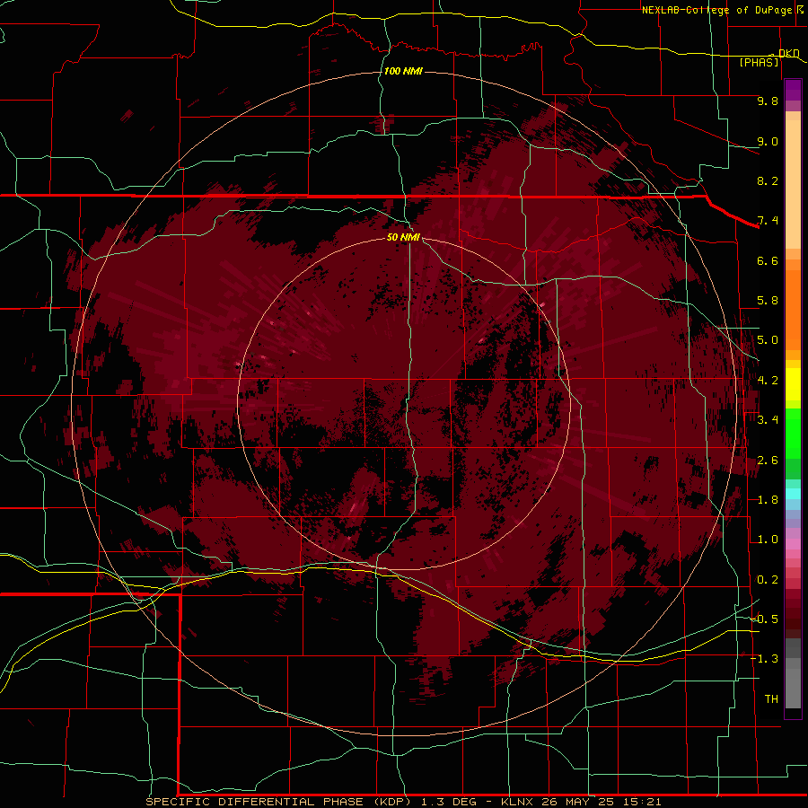Click the -1.3 scale value
Viewport: 808px width, 808px height.
pos(765,659)
